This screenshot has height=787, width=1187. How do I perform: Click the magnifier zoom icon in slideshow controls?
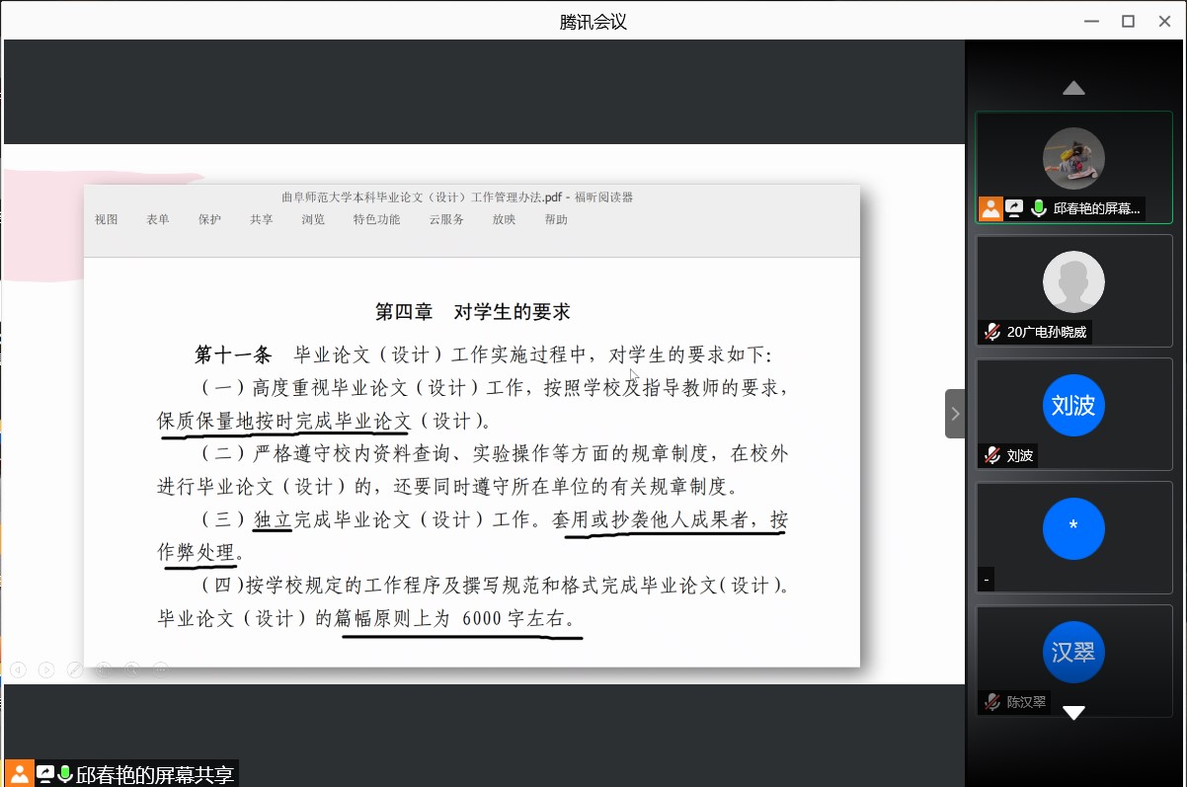[x=131, y=669]
